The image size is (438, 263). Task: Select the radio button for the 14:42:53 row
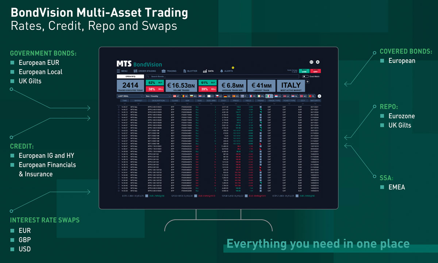tap(119, 130)
